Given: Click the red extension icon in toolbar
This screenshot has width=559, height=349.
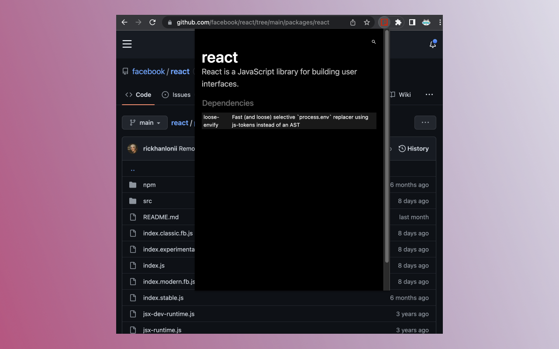Looking at the screenshot, I should coord(384,22).
